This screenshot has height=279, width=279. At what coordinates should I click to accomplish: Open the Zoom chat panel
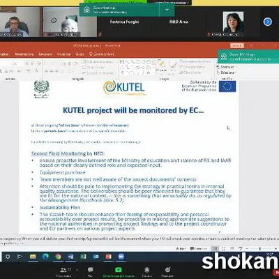pyautogui.click(x=90, y=272)
